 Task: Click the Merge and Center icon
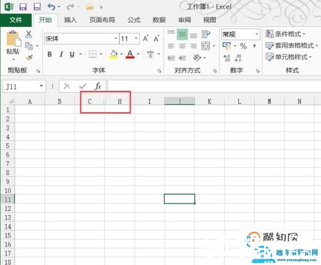(206, 46)
